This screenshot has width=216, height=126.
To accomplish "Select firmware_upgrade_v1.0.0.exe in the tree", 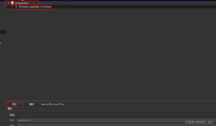I will tap(35, 7).
